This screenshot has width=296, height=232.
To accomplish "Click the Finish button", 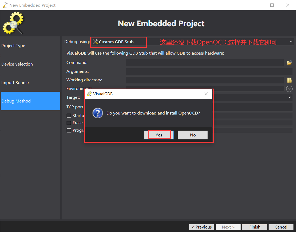I will pos(254,227).
